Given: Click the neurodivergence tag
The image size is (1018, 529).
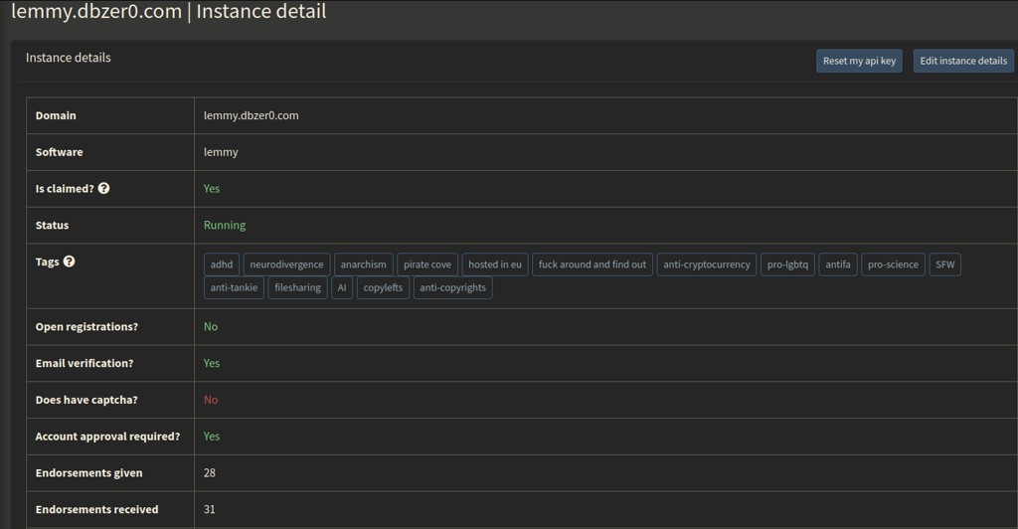Looking at the screenshot, I should pos(286,264).
